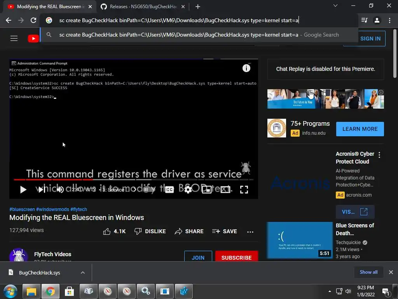This screenshot has height=299, width=398.
Task: Open the Windows Start button
Action: click(10, 291)
